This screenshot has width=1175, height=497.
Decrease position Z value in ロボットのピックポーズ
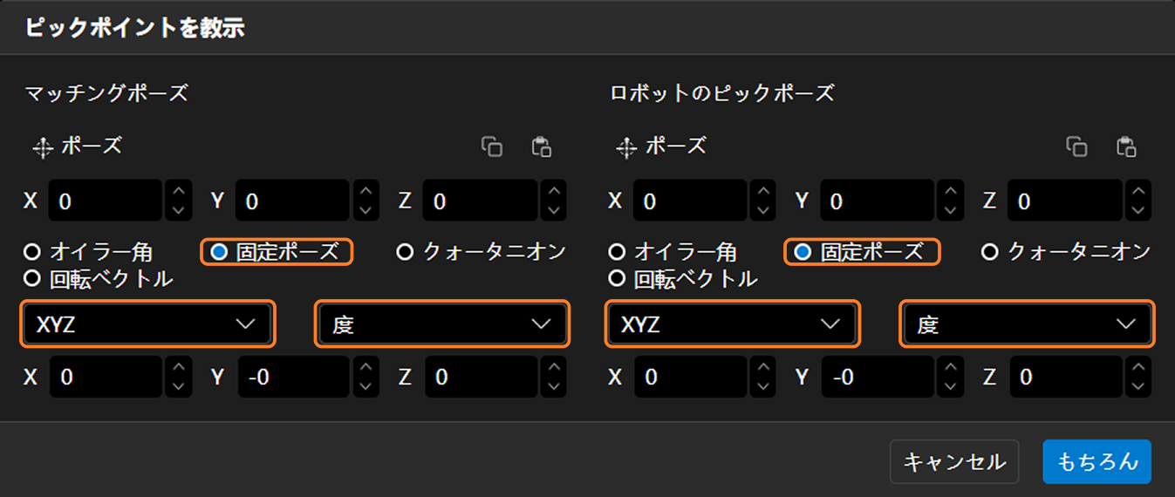[x=1137, y=210]
